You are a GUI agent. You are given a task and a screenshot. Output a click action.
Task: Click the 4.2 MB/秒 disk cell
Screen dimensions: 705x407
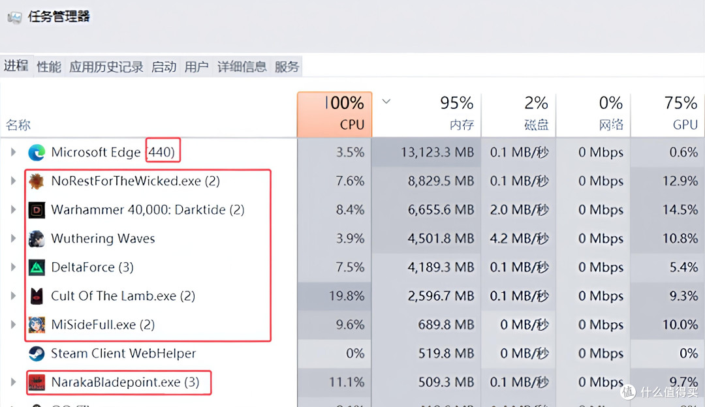click(520, 239)
